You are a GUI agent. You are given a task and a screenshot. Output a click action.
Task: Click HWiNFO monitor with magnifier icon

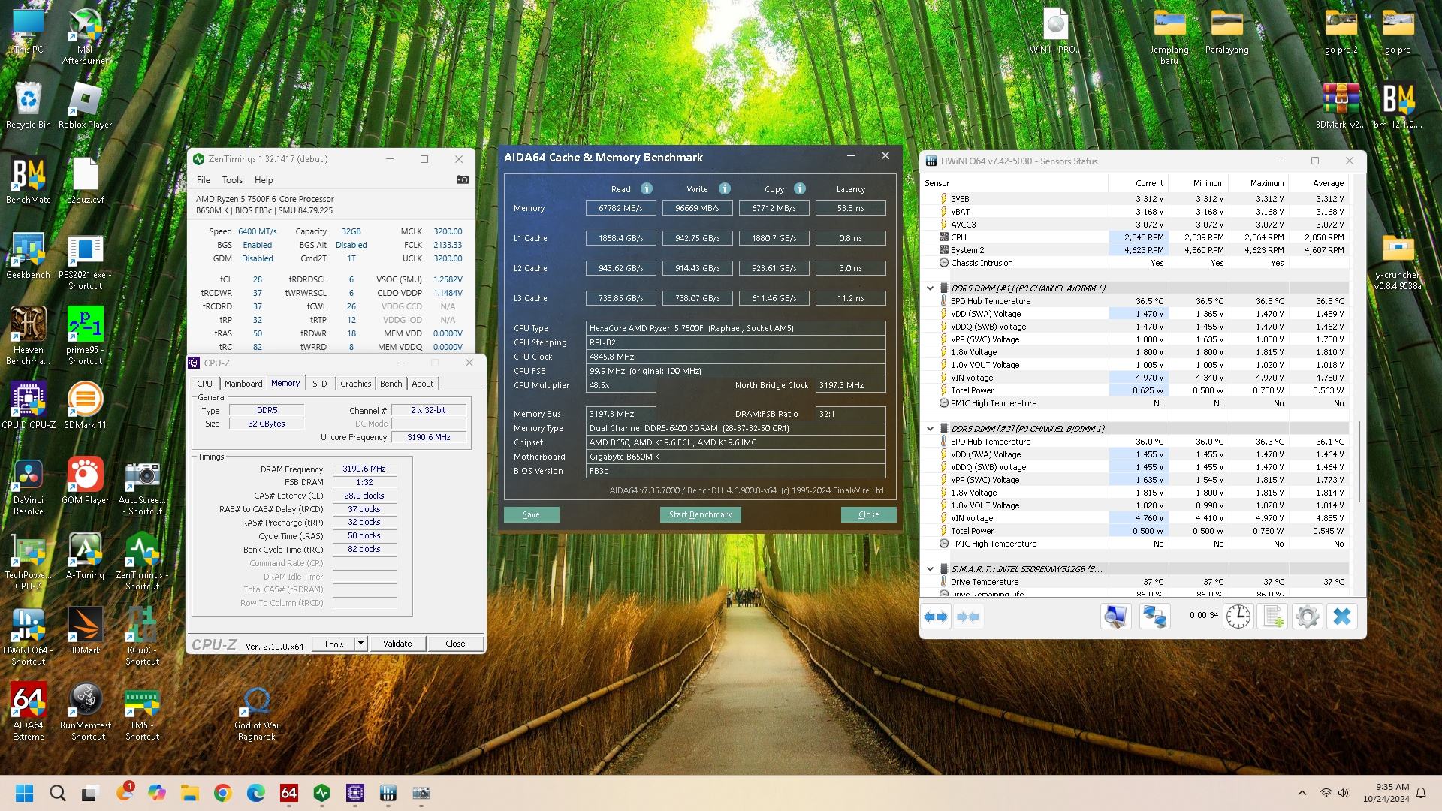tap(1115, 617)
